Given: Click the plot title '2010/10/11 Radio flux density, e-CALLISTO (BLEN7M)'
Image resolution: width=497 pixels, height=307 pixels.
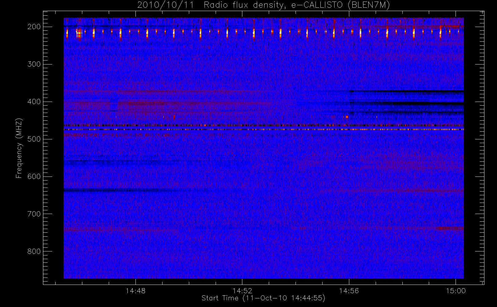Looking at the screenshot, I should click(x=263, y=5).
